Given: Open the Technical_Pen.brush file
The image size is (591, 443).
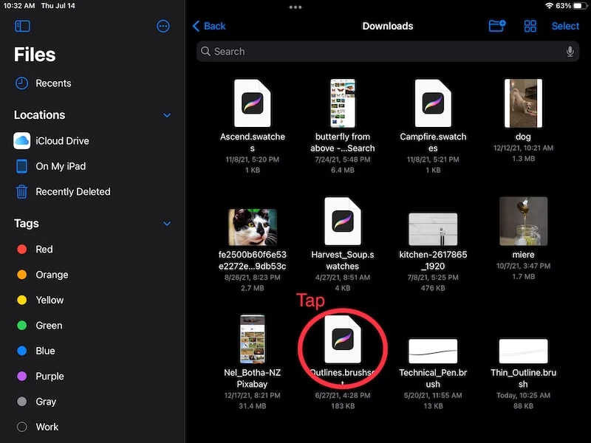Looking at the screenshot, I should point(433,351).
